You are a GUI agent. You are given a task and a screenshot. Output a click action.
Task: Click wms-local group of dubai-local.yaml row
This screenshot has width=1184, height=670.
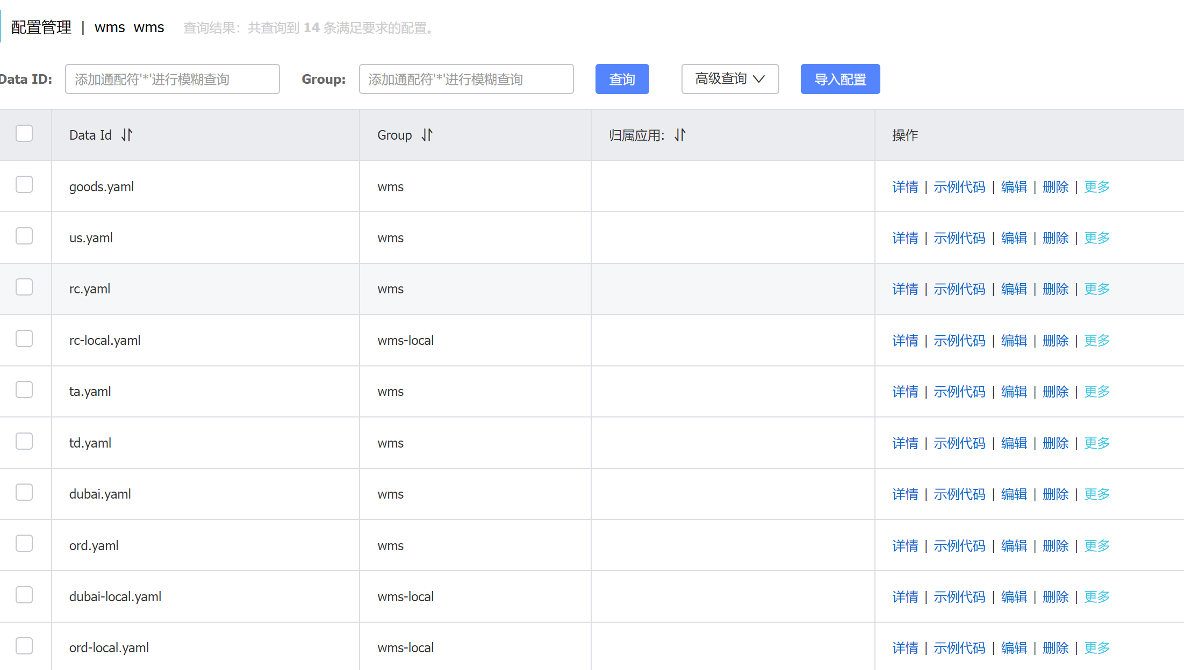pos(406,597)
